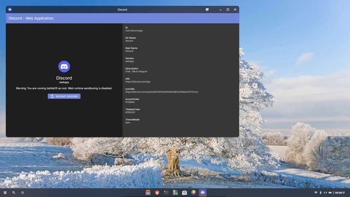This screenshot has width=350, height=197.
Task: Open the store bag icon on taskbar
Action: tap(184, 193)
